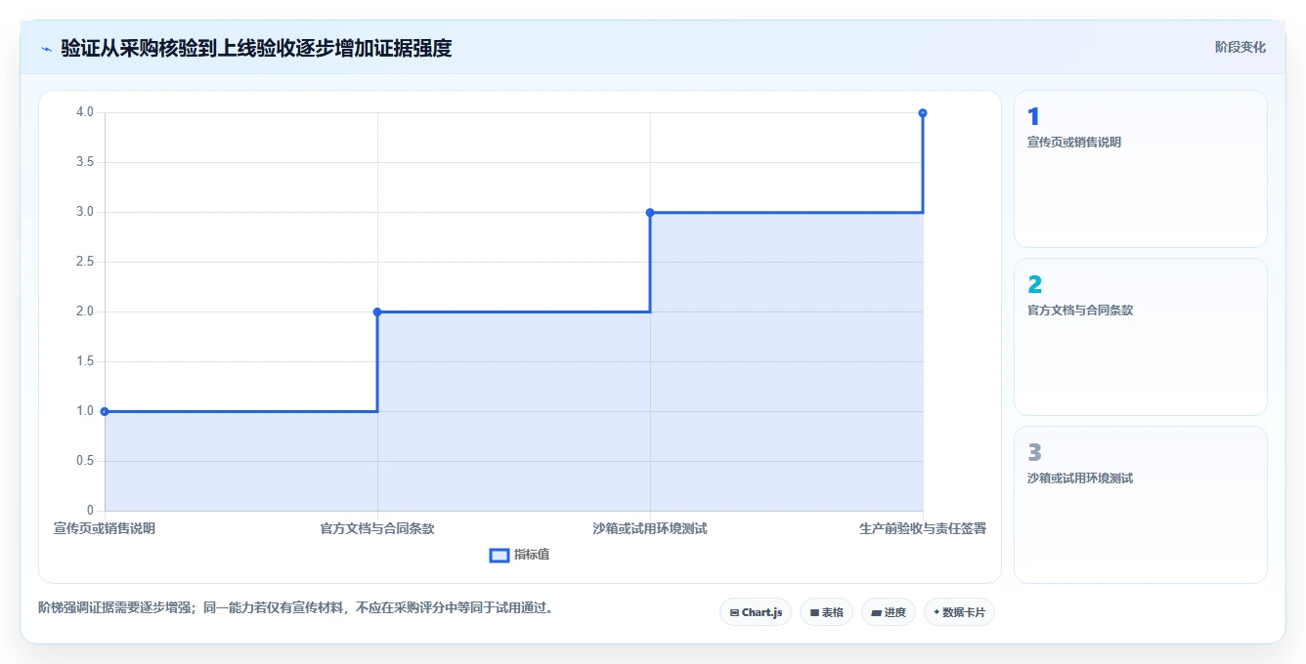Click the data point at value 4.0
The image size is (1306, 664).
click(923, 112)
